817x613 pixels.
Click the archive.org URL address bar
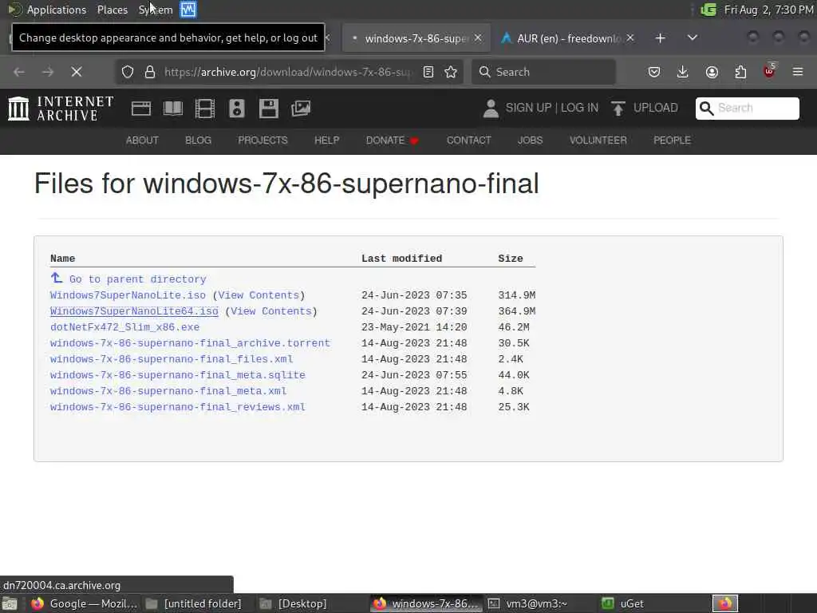(287, 72)
